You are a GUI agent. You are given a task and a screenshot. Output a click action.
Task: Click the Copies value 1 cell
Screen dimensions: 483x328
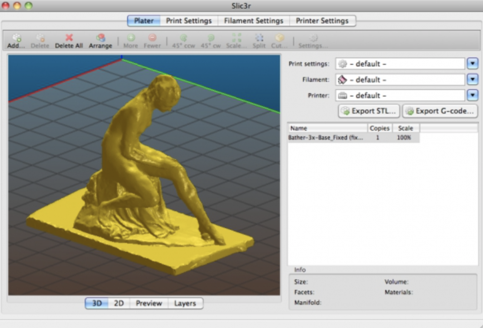[x=378, y=137]
